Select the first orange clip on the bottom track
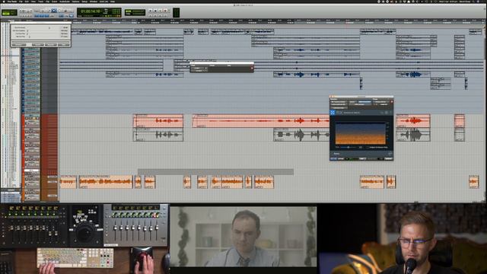487x274 pixels. tap(68, 182)
